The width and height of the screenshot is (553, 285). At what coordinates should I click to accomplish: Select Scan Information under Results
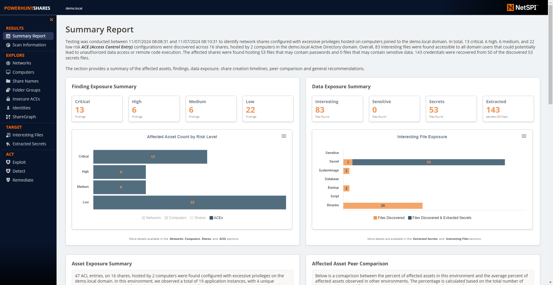(29, 45)
